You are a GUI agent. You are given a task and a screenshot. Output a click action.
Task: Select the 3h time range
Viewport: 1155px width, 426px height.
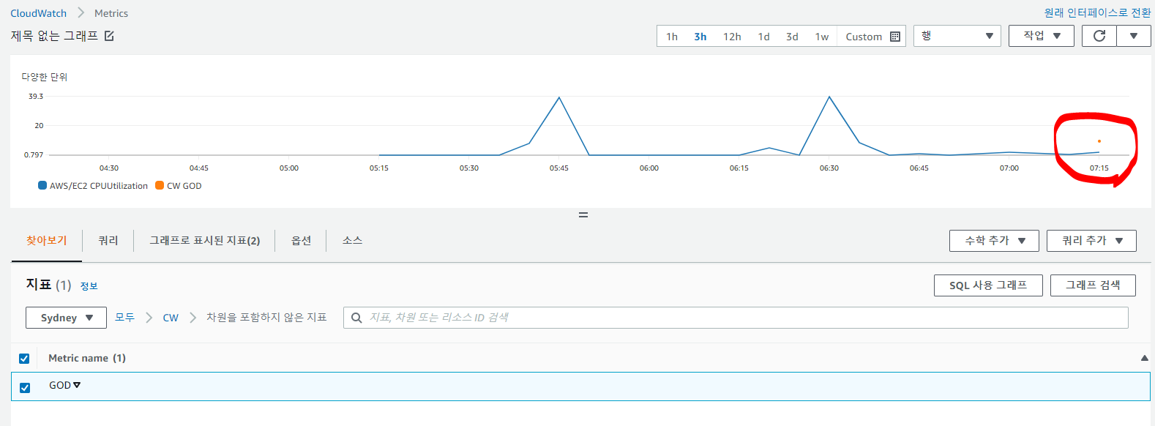click(x=700, y=37)
